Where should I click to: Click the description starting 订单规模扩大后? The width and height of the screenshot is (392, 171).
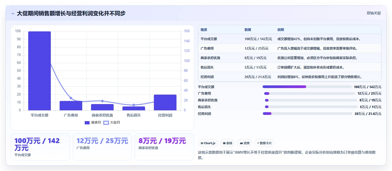click(x=311, y=67)
